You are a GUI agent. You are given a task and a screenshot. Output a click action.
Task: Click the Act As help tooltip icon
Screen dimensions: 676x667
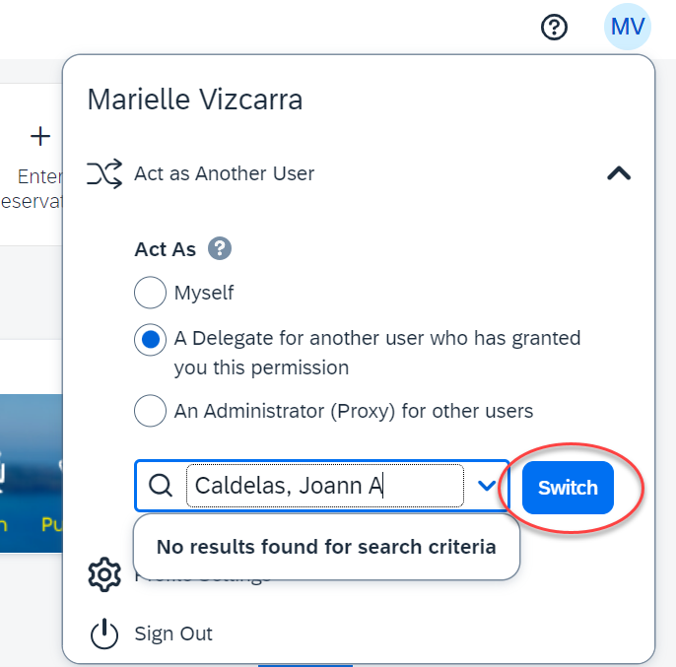220,248
